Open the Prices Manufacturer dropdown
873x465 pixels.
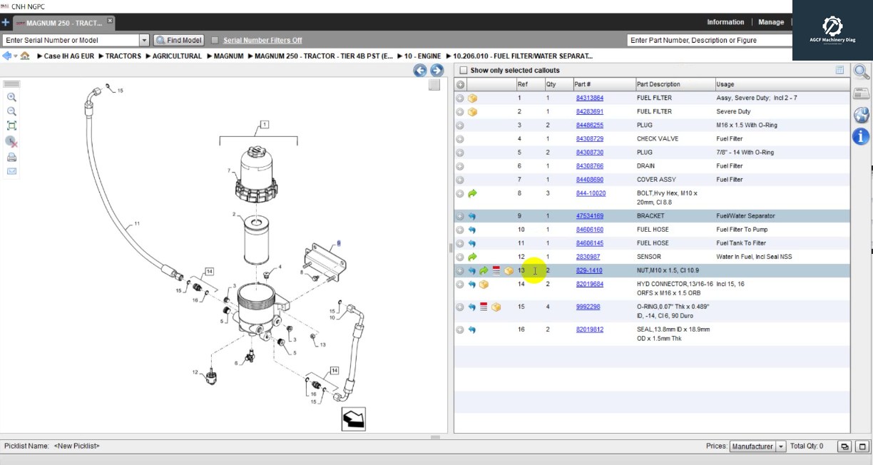781,446
